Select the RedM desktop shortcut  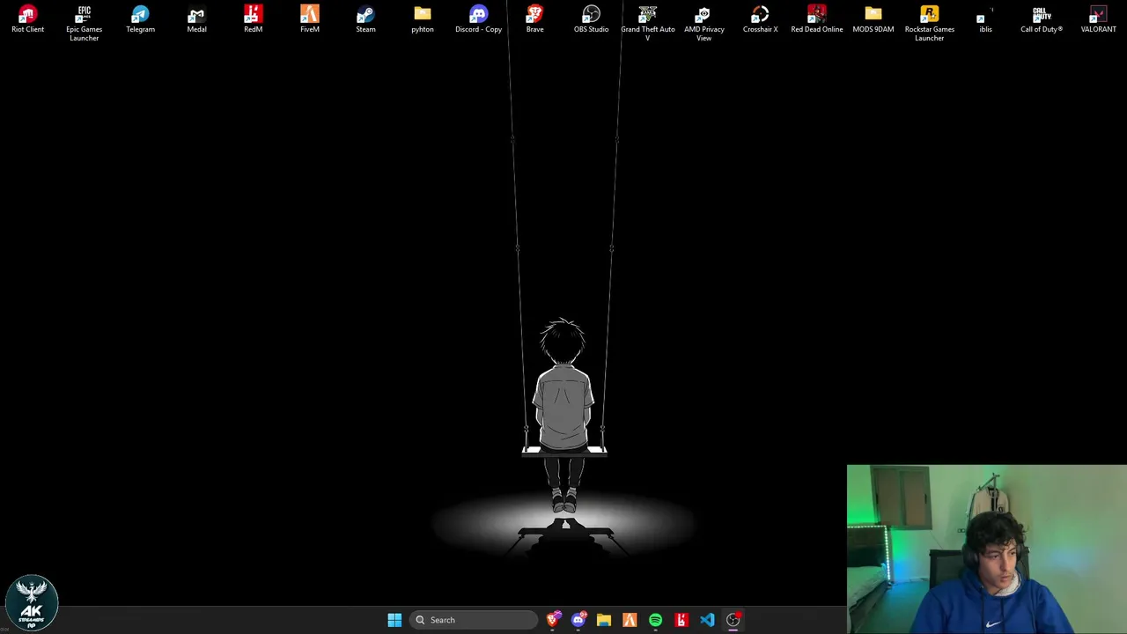click(253, 20)
